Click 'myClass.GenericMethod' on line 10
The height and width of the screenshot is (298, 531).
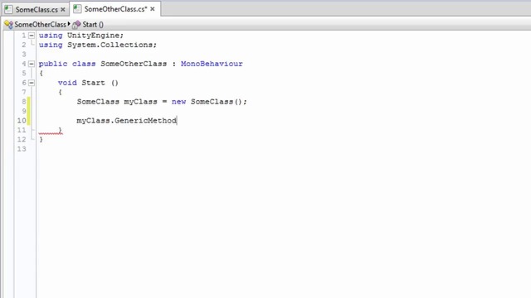coord(127,121)
